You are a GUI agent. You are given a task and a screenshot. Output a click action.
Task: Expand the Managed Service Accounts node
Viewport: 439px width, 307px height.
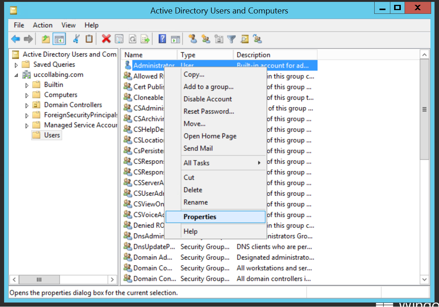pos(27,125)
